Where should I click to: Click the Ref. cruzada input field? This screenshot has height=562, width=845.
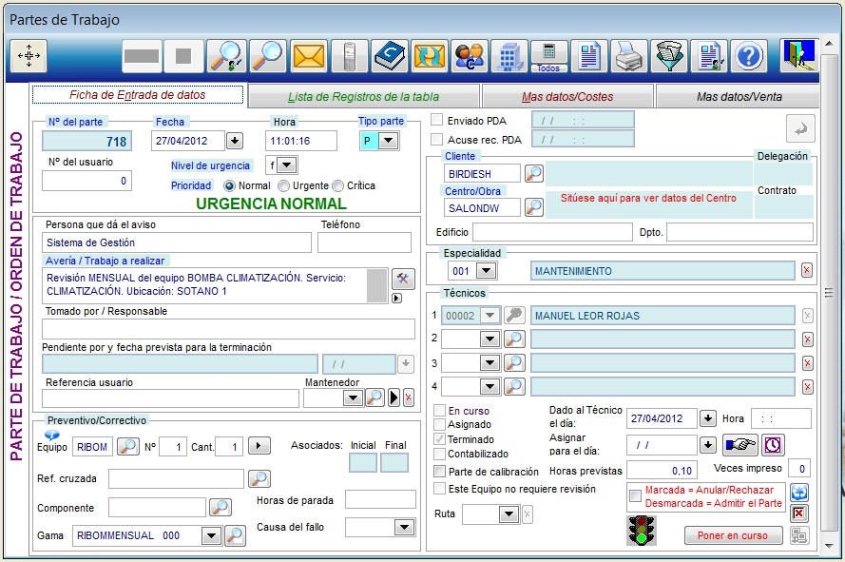click(176, 478)
